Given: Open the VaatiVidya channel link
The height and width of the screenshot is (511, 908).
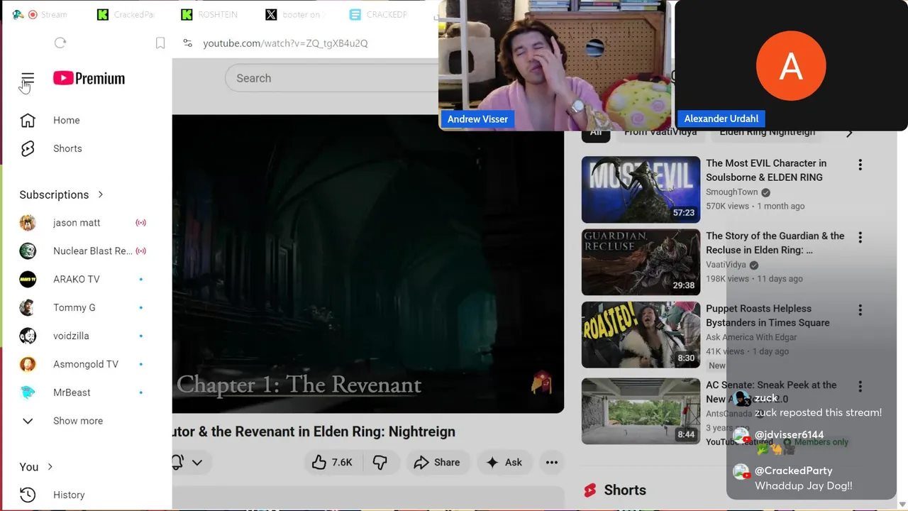Looking at the screenshot, I should (x=726, y=265).
